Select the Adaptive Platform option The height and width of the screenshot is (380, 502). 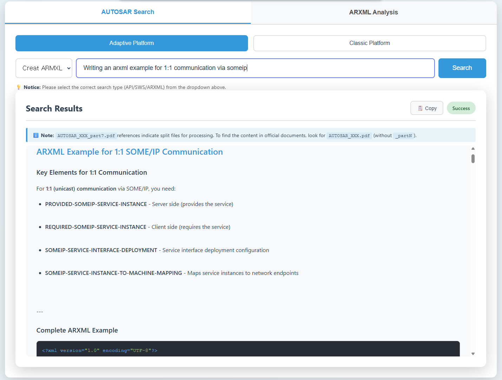131,43
